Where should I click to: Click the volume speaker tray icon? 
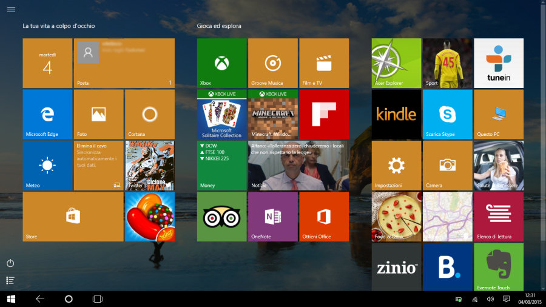click(490, 299)
